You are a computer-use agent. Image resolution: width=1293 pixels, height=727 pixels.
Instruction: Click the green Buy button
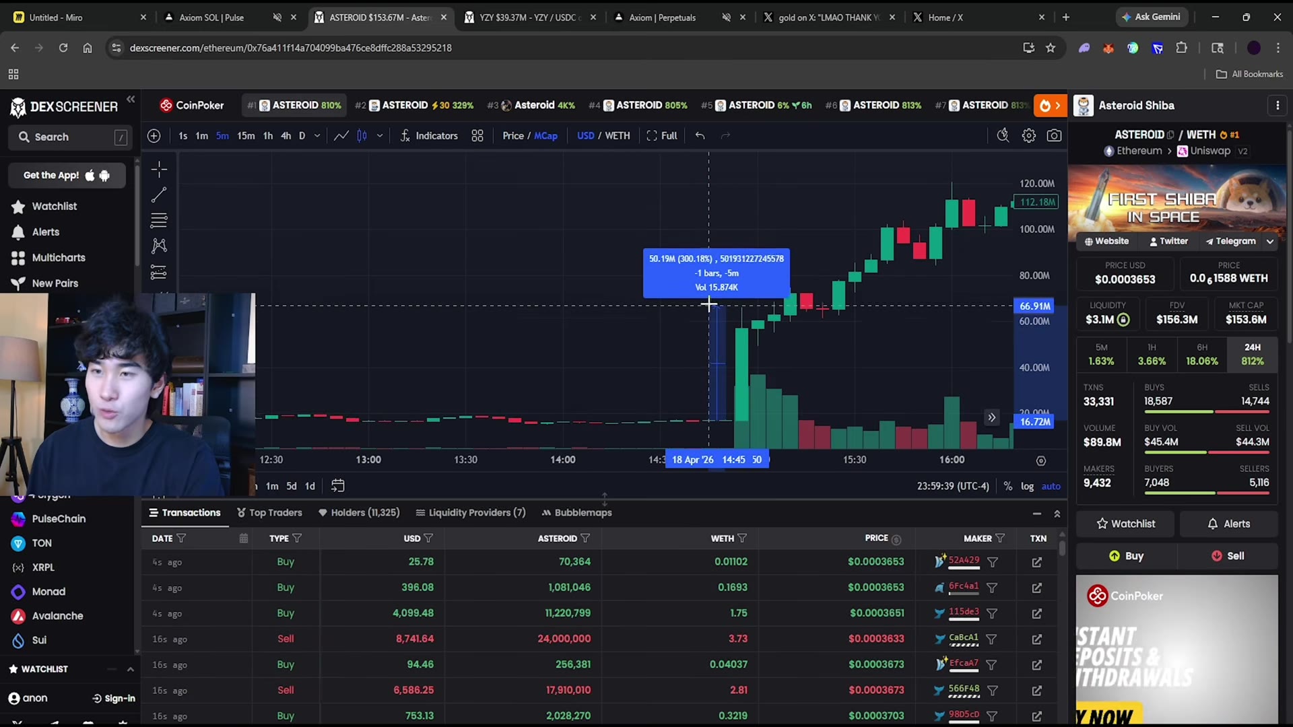pyautogui.click(x=1126, y=556)
